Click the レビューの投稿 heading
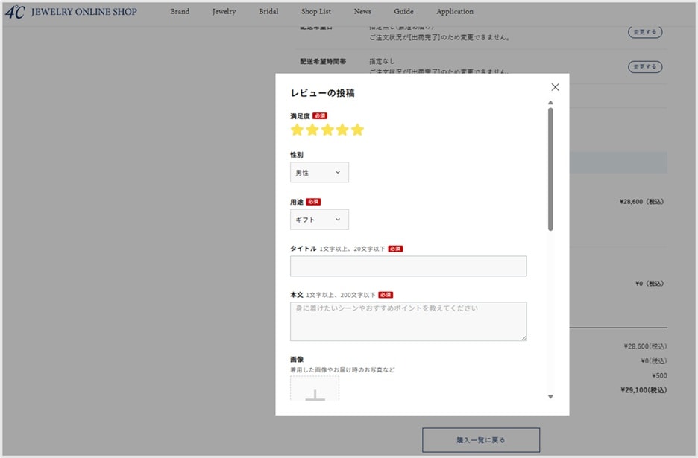This screenshot has height=458, width=698. point(322,93)
